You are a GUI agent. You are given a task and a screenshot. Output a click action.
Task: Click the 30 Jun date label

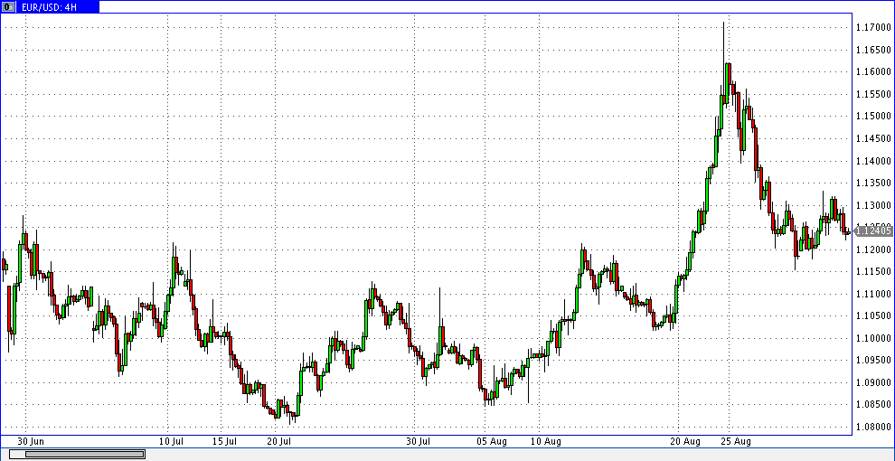(x=31, y=442)
